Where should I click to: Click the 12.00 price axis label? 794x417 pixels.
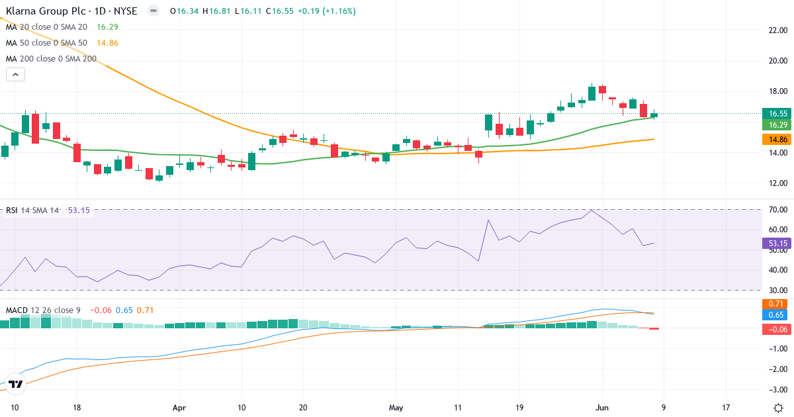[x=777, y=183]
